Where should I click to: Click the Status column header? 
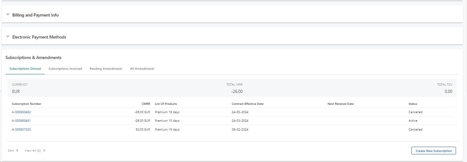(413, 104)
